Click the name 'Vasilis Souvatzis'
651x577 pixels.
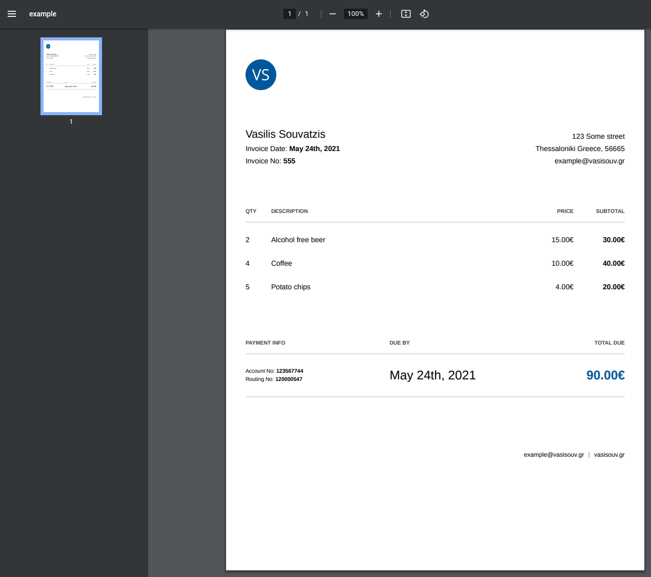286,134
